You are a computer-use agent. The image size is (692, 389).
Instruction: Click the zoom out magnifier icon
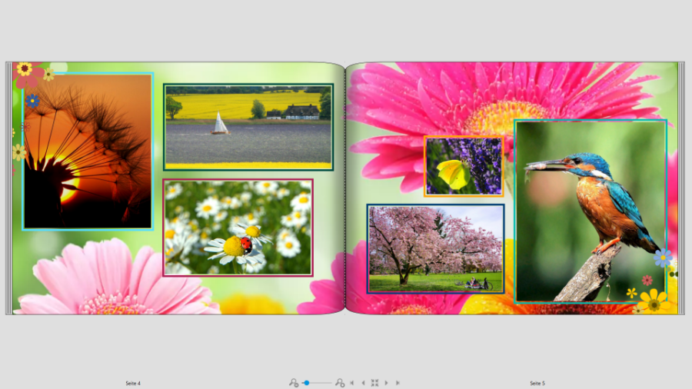pos(294,383)
